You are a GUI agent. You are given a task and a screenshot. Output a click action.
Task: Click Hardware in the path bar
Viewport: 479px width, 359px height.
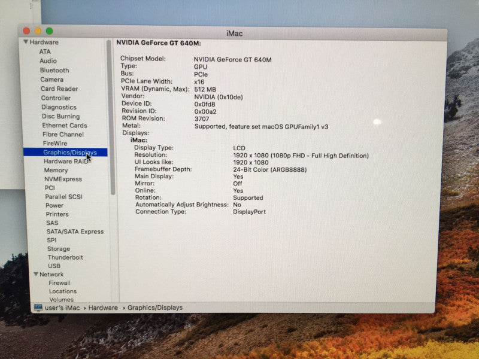[x=103, y=308]
